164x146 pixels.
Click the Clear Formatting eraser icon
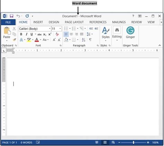[57, 34]
